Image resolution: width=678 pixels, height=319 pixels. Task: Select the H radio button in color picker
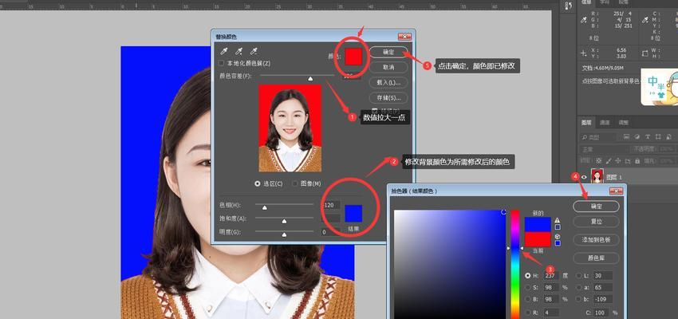pyautogui.click(x=527, y=275)
